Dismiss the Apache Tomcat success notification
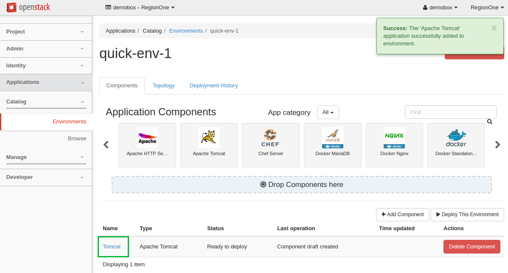 tap(494, 28)
